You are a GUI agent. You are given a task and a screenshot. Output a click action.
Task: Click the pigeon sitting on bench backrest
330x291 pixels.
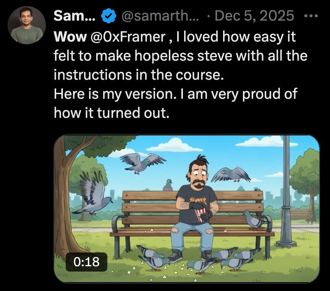168,185
